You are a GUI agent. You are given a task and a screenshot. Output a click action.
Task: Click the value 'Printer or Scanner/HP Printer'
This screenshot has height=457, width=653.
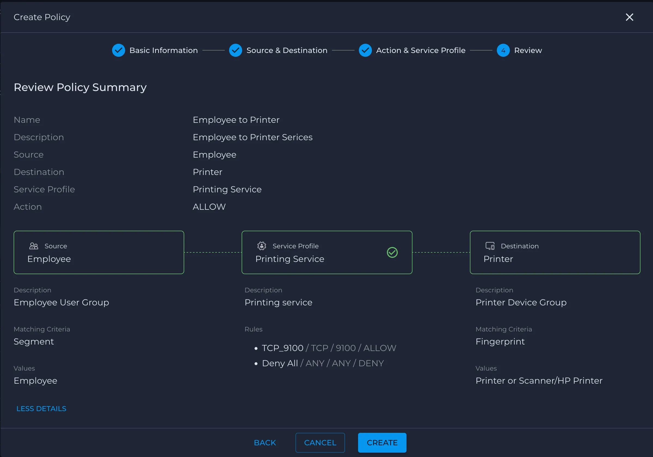tap(539, 381)
